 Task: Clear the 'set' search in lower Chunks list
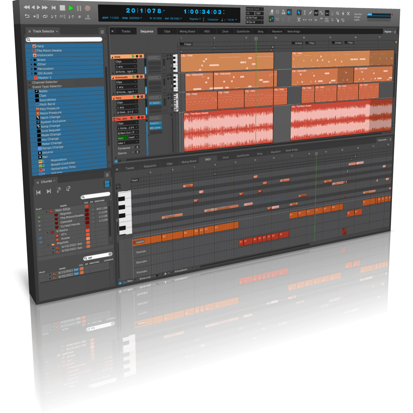click(110, 254)
